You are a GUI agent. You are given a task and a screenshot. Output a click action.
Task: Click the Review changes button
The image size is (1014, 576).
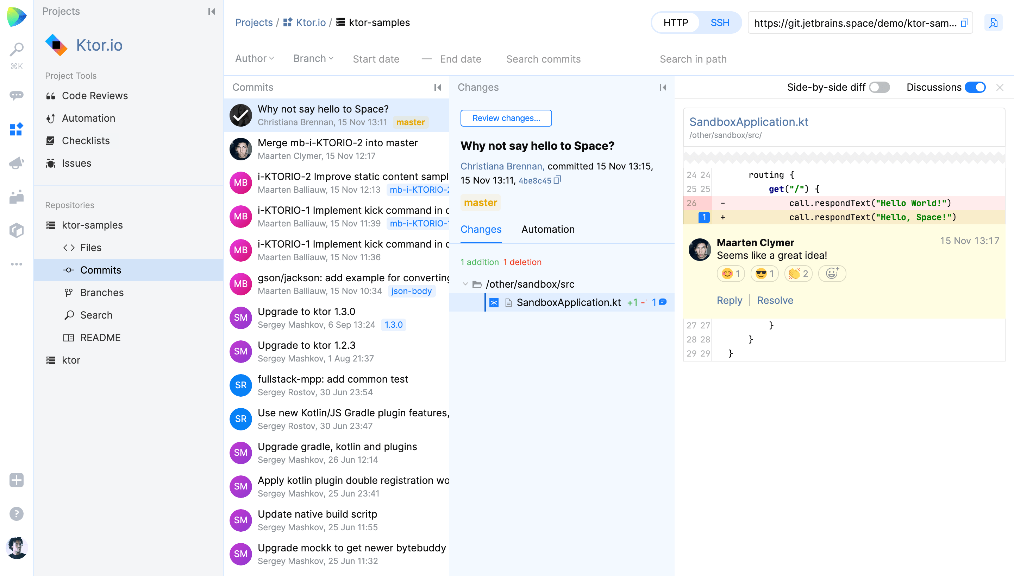[506, 118]
